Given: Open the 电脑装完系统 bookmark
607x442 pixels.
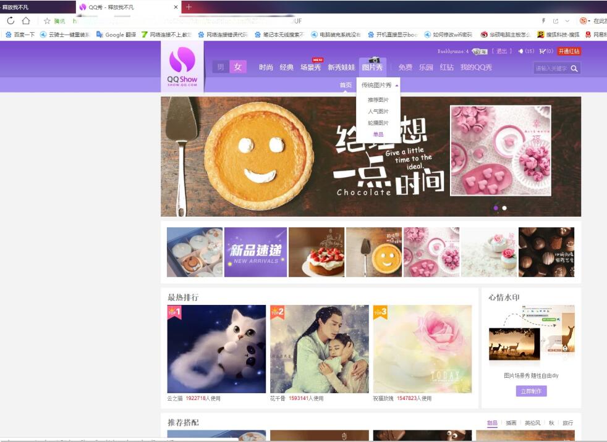Looking at the screenshot, I should click(x=336, y=35).
